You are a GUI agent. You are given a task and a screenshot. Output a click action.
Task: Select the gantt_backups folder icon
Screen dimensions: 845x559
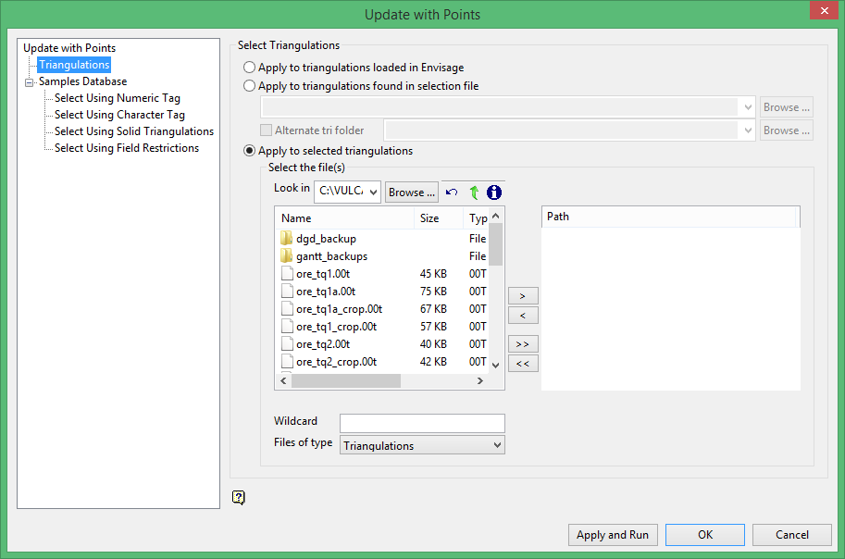pyautogui.click(x=287, y=256)
